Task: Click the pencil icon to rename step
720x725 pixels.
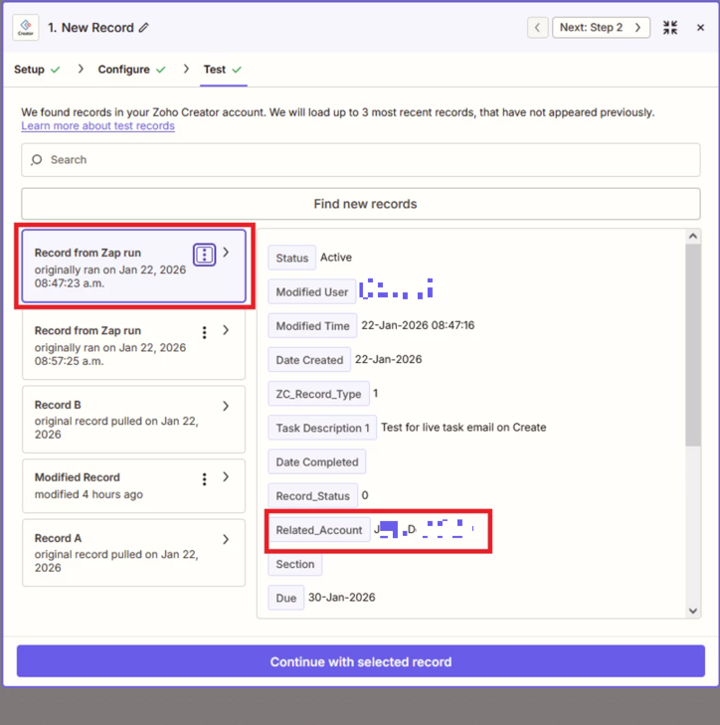Action: 144,28
